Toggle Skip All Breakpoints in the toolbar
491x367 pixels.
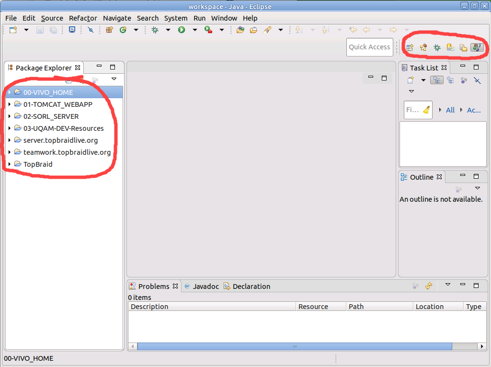91,30
